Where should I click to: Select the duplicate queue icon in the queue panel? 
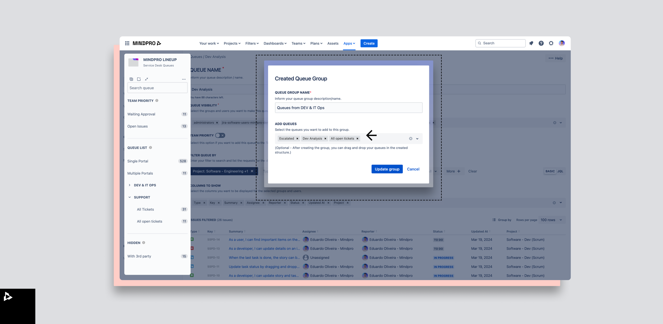131,79
